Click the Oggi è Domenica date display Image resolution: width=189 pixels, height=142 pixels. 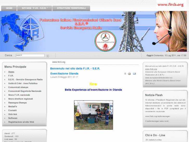[166, 55]
